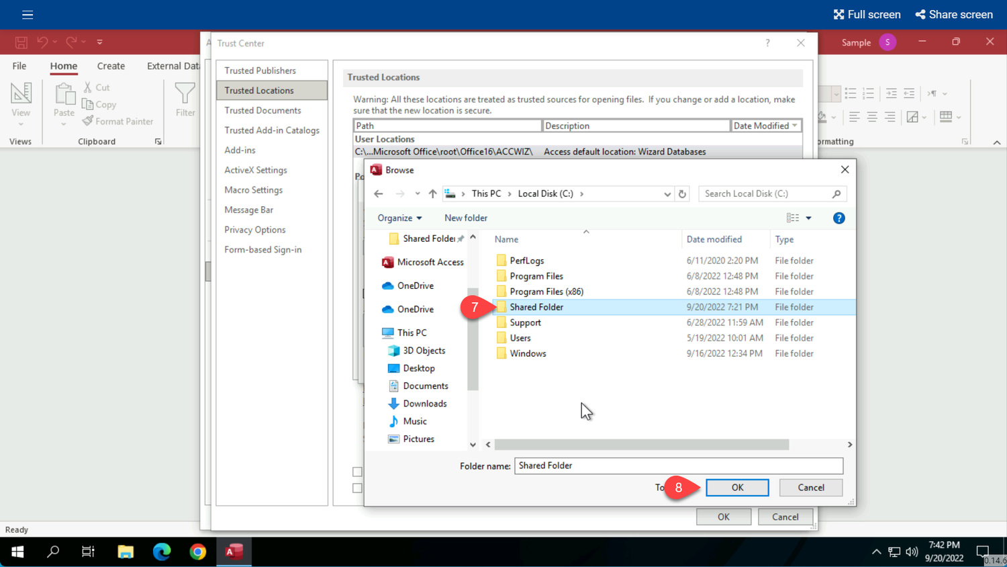Click the Save icon in the Quick Access Toolbar
This screenshot has width=1007, height=567.
coord(21,42)
